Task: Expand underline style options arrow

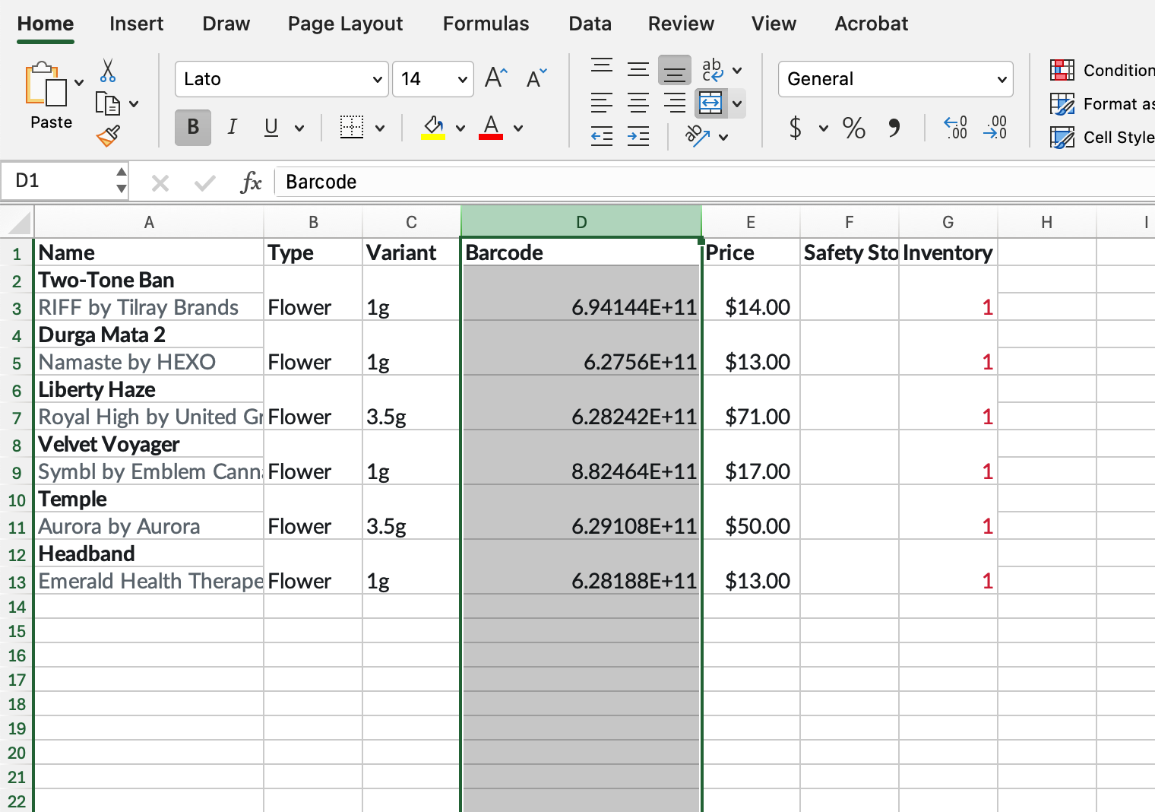Action: 299,128
